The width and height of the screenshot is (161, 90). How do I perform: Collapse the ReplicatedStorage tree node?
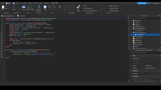click(x=131, y=29)
